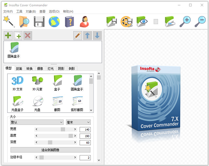209x166 pixels.
Task: Click the 宽度 value field showing 140
Action: pyautogui.click(x=85, y=129)
